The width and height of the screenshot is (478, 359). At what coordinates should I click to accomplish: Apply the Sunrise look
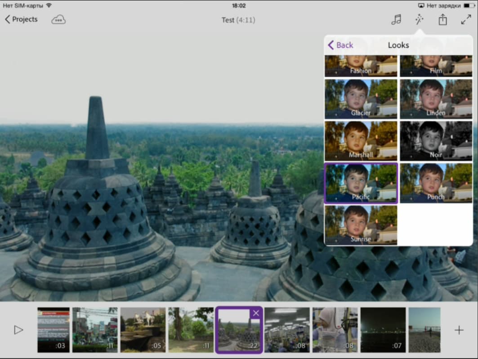(x=361, y=225)
